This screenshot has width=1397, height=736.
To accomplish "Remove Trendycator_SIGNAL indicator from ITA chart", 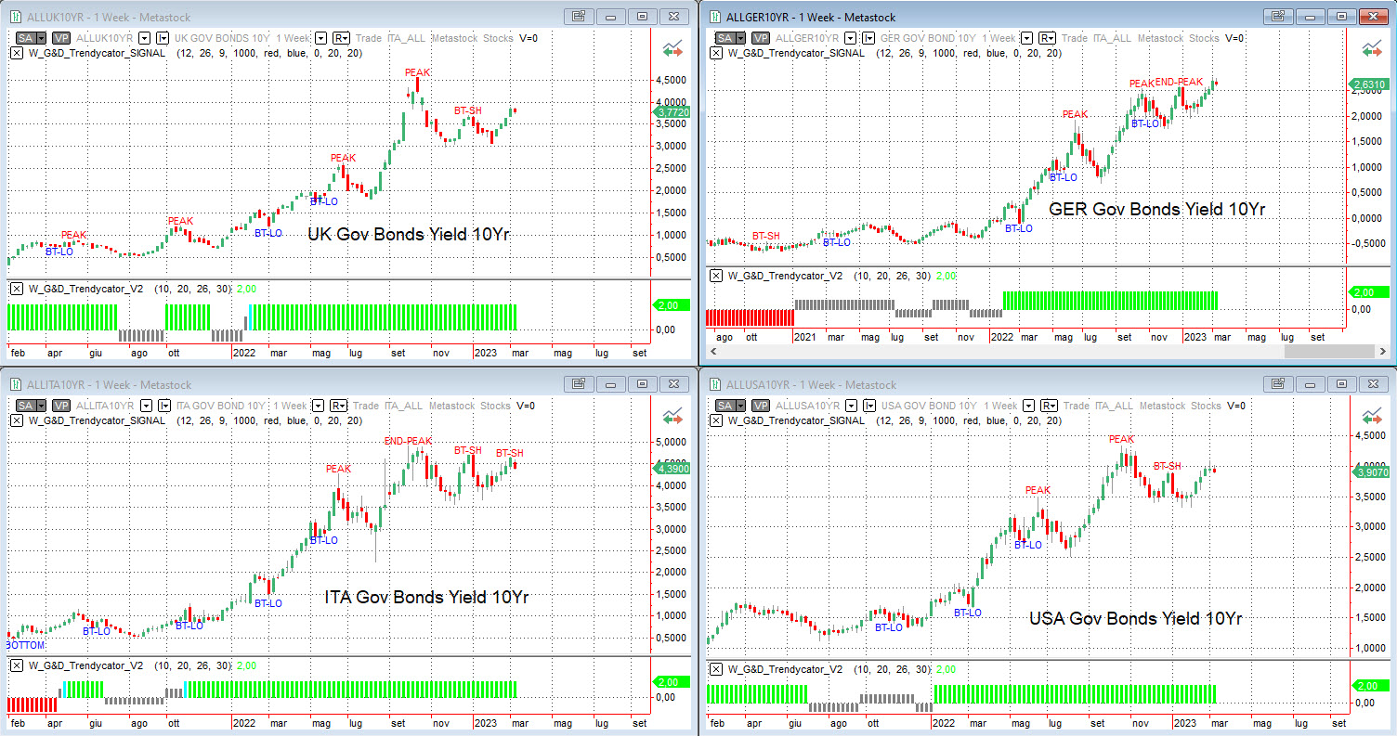I will point(15,420).
